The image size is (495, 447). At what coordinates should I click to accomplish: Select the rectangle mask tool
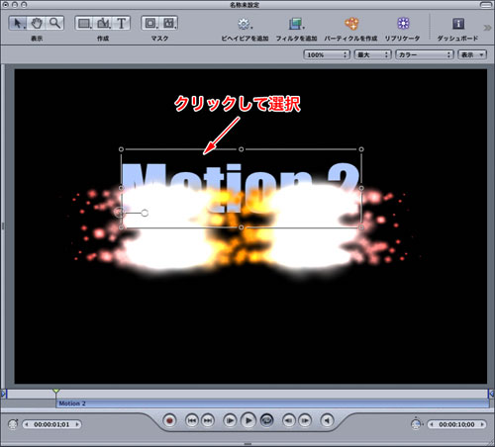[x=150, y=23]
